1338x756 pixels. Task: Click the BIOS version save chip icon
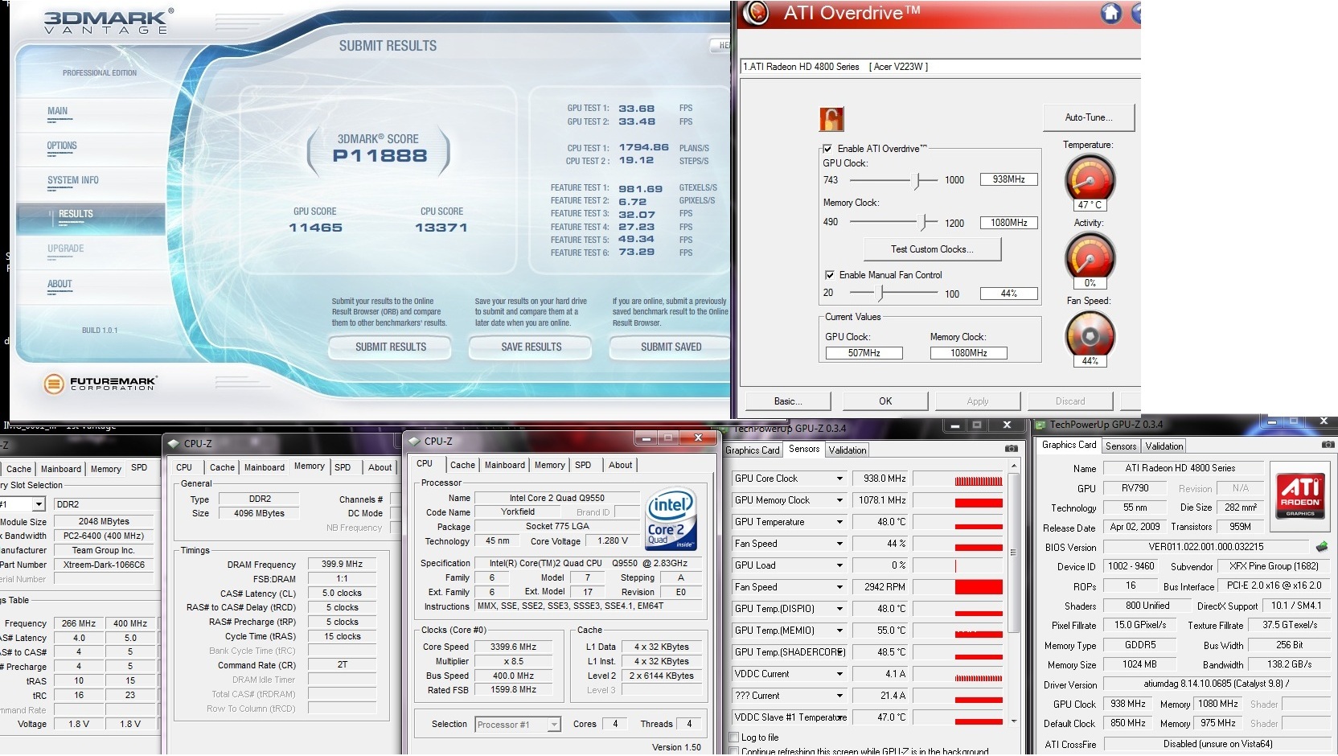[x=1321, y=547]
